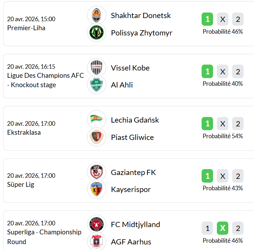Click the FC Midtjylland logo

[x=96, y=224]
